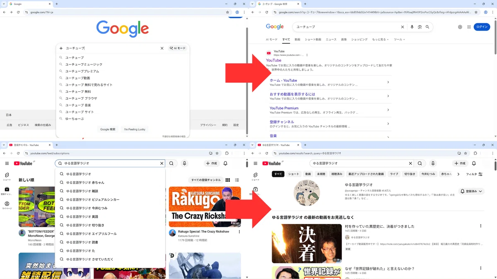Switch to 画像 tab in Google results

[344, 39]
